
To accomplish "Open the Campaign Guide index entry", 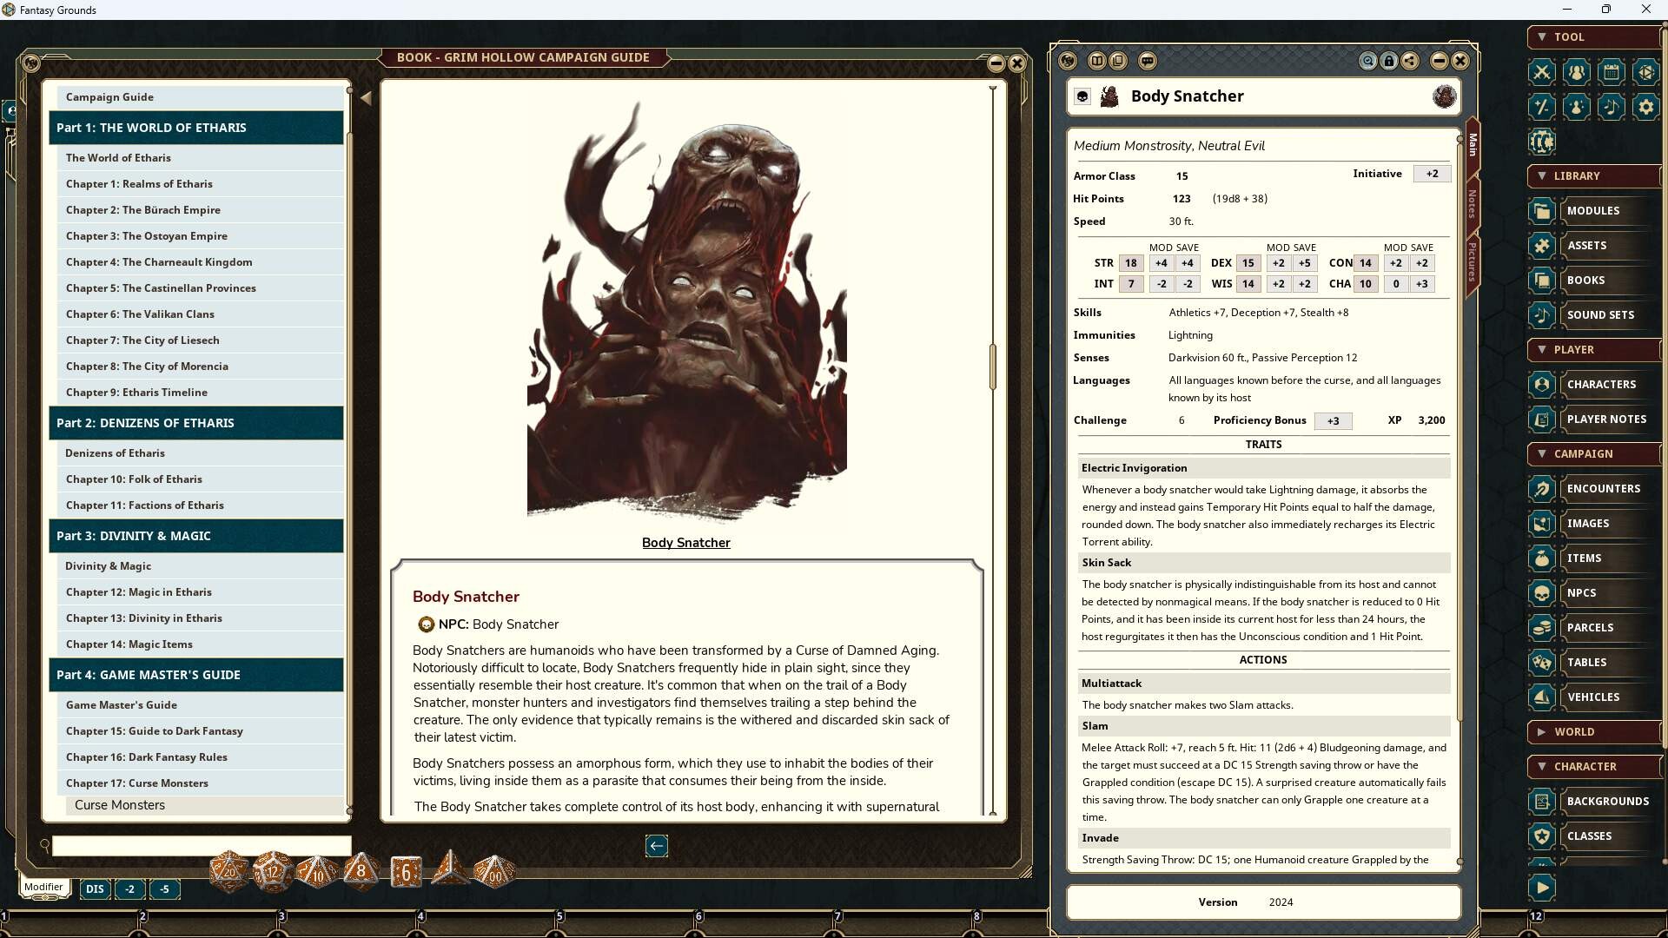I will (200, 97).
